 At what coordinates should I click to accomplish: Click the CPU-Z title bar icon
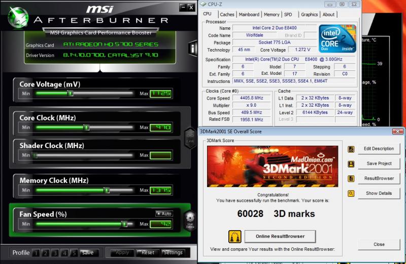pos(204,4)
